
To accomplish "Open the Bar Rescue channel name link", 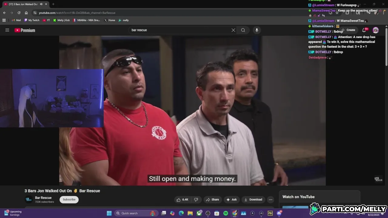I will pyautogui.click(x=43, y=198).
